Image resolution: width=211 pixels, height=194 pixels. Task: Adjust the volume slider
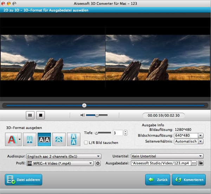point(97,115)
